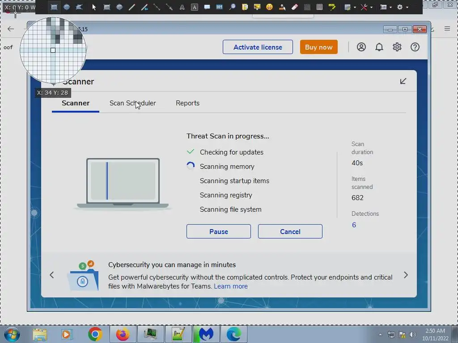Image resolution: width=458 pixels, height=343 pixels.
Task: Click the browser back arrow
Action: coord(11,29)
